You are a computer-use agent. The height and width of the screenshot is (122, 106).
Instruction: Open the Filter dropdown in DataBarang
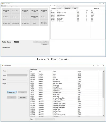pos(45,119)
